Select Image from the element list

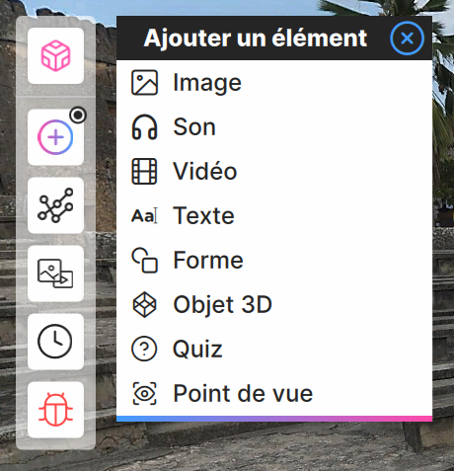click(x=274, y=83)
